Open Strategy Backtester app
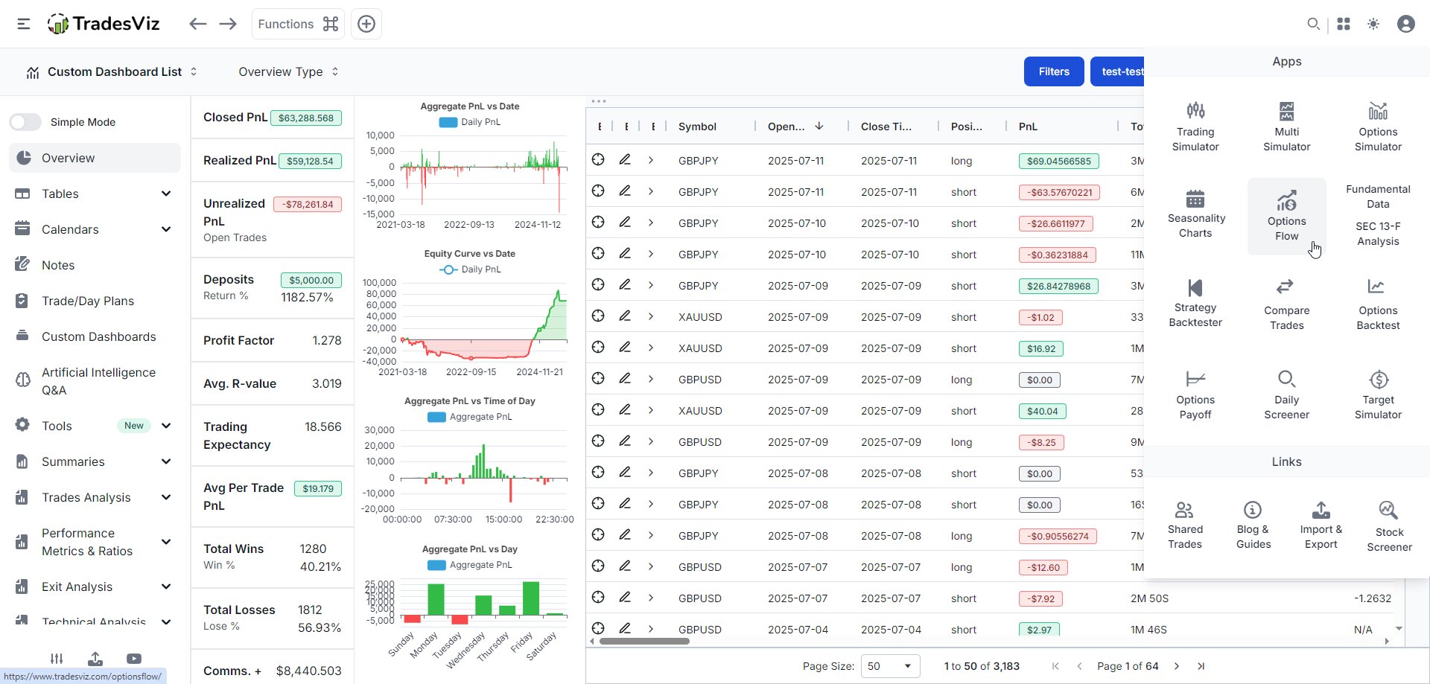The height and width of the screenshot is (684, 1430). [1195, 303]
